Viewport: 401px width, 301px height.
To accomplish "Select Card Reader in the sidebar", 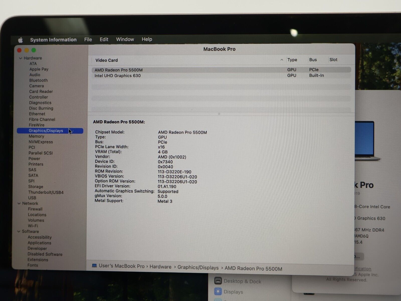I will (x=41, y=92).
